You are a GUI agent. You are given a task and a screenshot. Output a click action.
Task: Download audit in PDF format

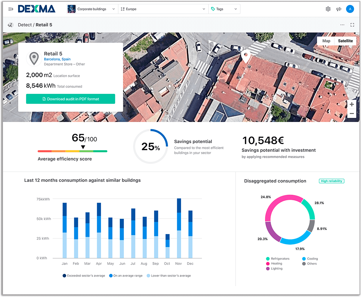pyautogui.click(x=70, y=99)
